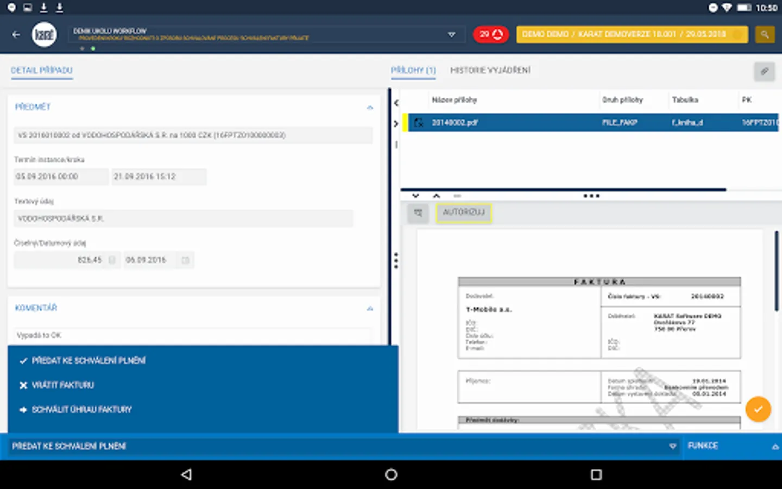Click the Android home button

pos(390,474)
